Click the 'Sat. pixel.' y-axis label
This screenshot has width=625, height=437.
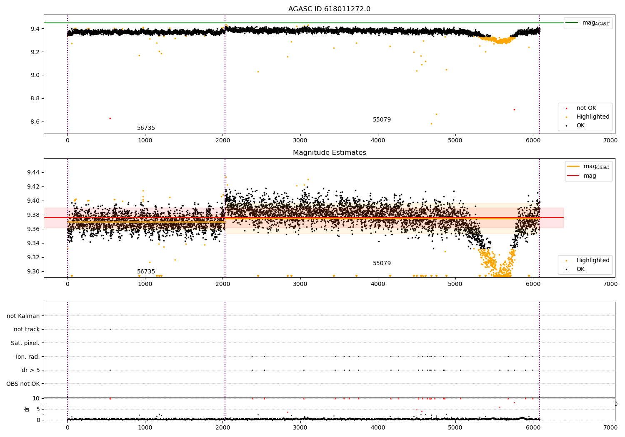tap(25, 343)
